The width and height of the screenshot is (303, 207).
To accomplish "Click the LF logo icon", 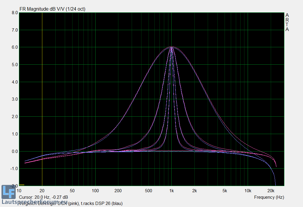I will (x=8, y=192).
